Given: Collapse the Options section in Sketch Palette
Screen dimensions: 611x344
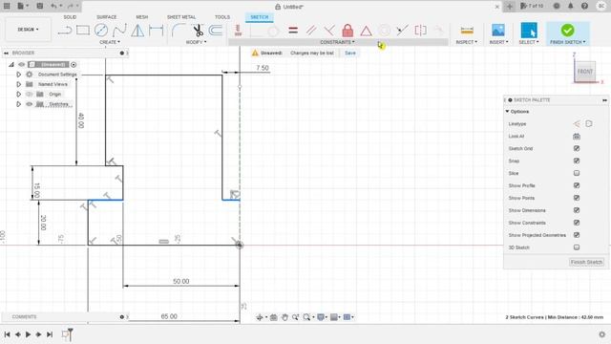Looking at the screenshot, I should (x=507, y=112).
